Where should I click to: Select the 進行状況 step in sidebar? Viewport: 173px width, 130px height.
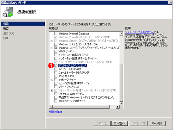[x=8, y=33]
